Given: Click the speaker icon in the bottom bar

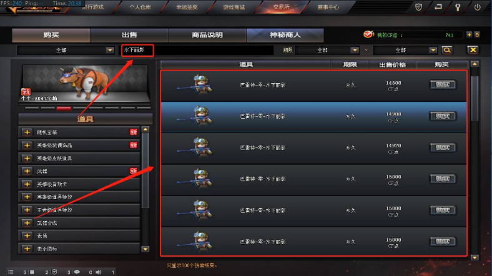Looking at the screenshot, I should coord(99,272).
